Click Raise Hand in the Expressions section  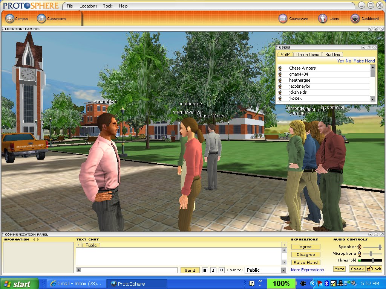(305, 262)
